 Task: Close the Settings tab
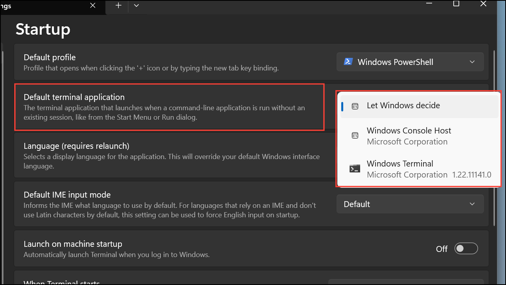coord(92,6)
